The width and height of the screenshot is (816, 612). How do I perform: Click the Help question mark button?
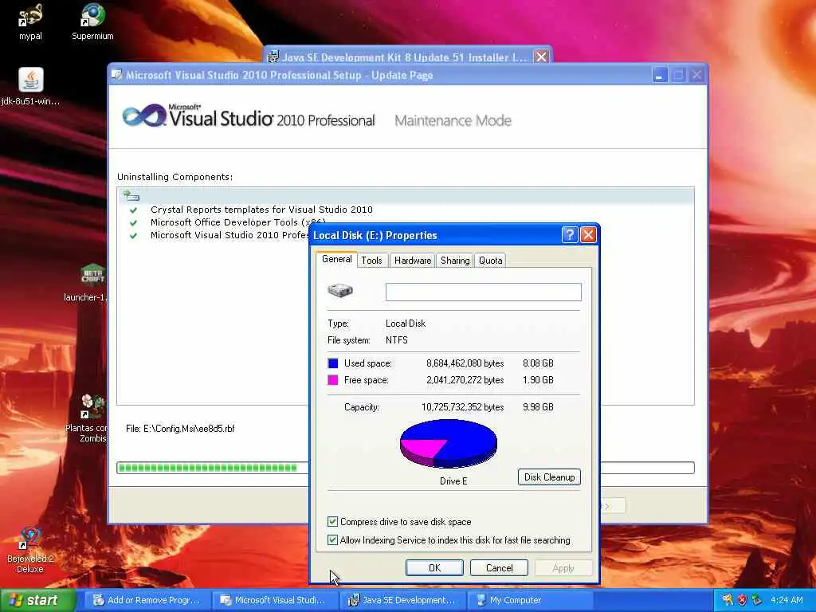[x=569, y=235]
